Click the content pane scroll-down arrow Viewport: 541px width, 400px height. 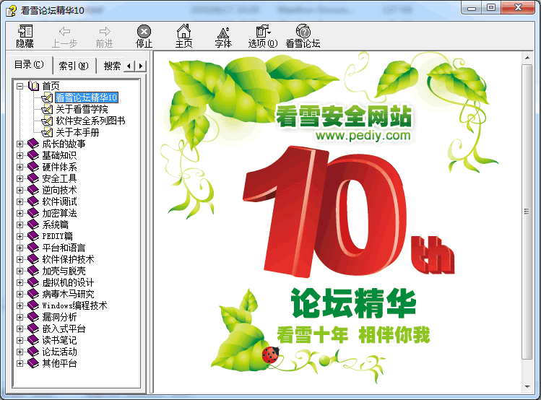[527, 386]
